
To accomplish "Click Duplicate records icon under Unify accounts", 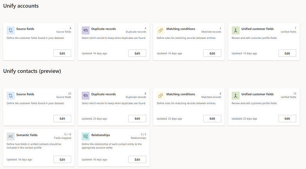I will 86,30.
